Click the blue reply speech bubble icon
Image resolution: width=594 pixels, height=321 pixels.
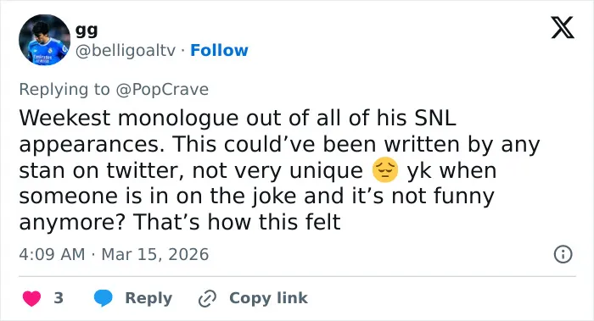[x=103, y=298]
